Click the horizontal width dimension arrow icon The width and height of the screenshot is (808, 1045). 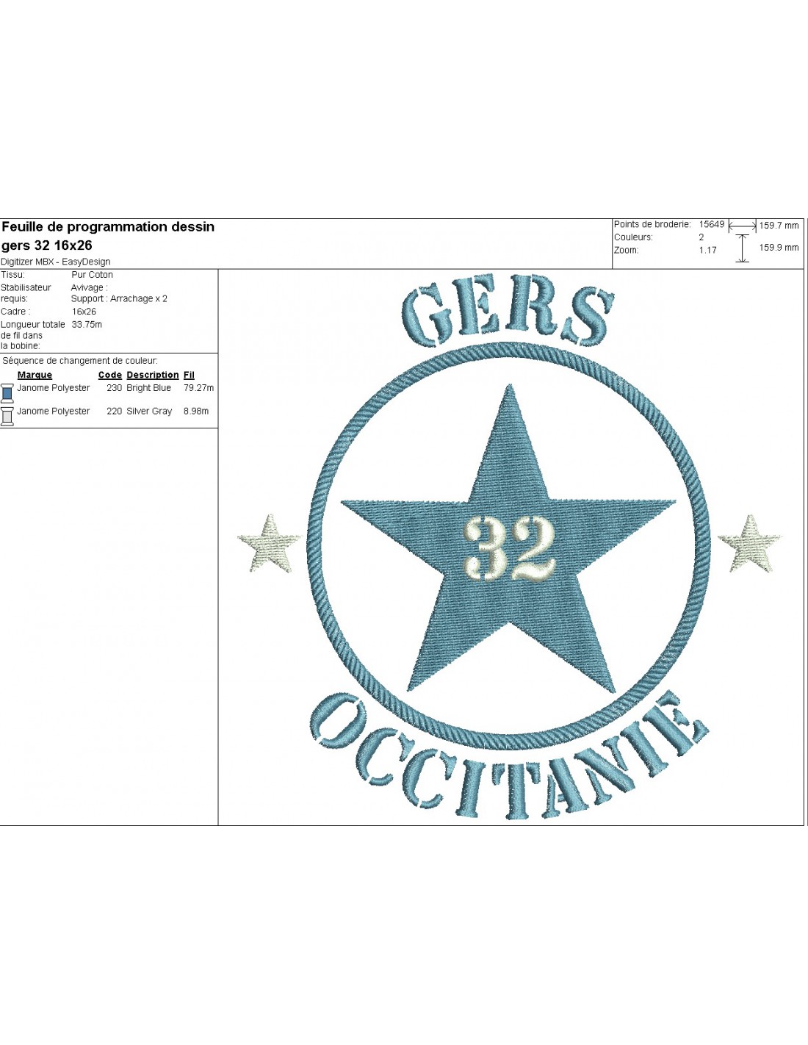[742, 226]
